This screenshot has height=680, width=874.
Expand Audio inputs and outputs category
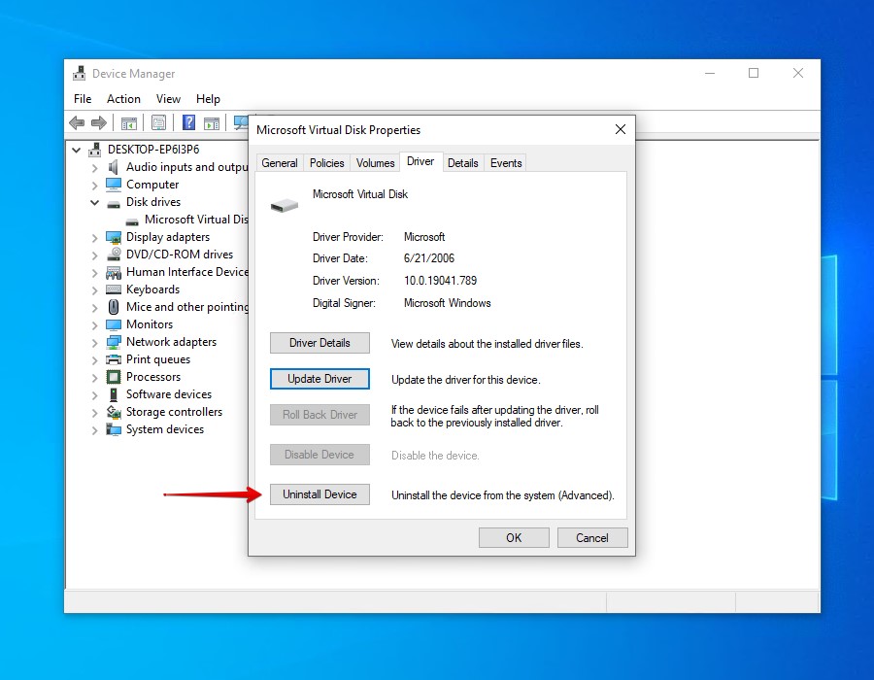[x=95, y=168]
